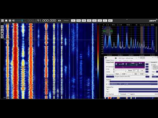Adjust the audio volume slider
Screen dimensions: 158x118
(x=21, y=21)
